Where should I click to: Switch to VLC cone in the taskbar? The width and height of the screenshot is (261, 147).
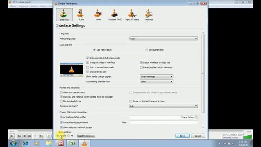(84, 143)
